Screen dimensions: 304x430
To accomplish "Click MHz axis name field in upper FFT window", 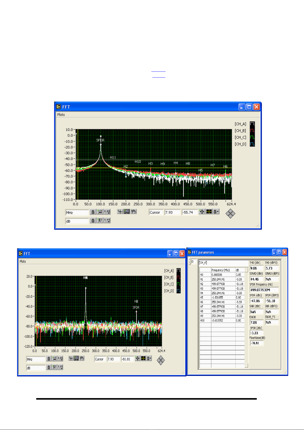I will [77, 213].
